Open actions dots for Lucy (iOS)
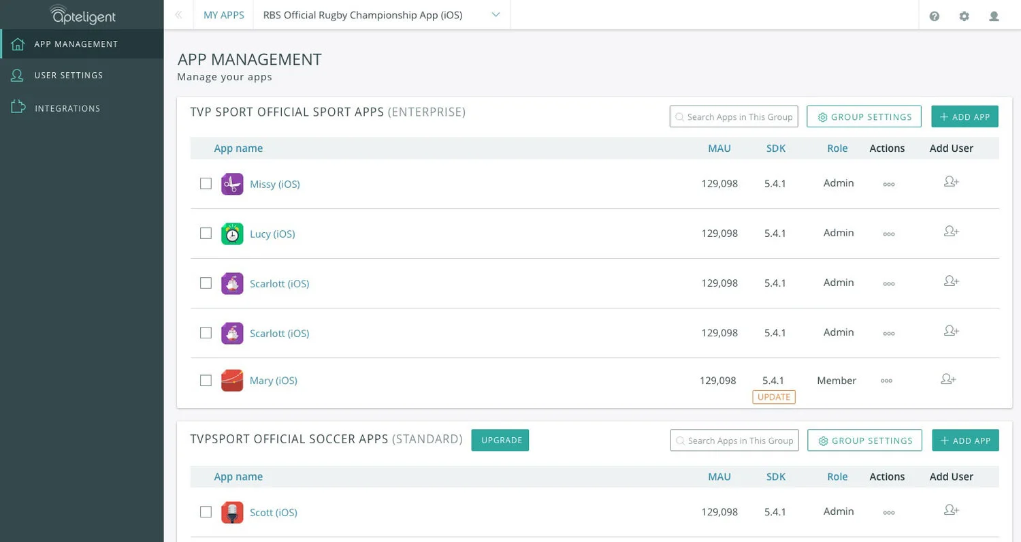The width and height of the screenshot is (1021, 542). (x=888, y=234)
